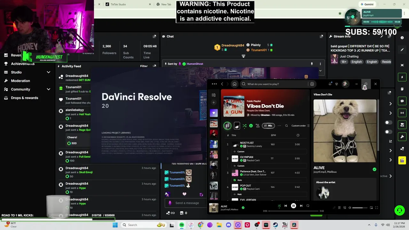The image size is (409, 230).
Task: Open the playlist more options ellipsis
Action: click(279, 126)
